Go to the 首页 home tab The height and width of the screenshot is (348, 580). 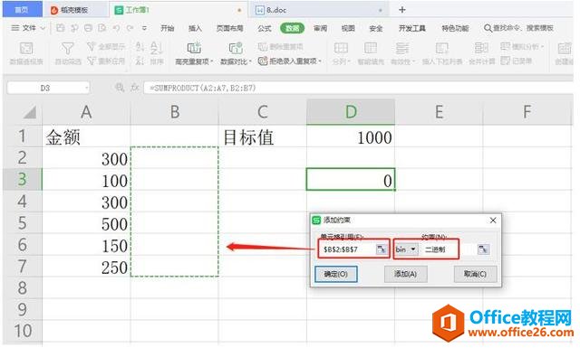click(x=22, y=10)
